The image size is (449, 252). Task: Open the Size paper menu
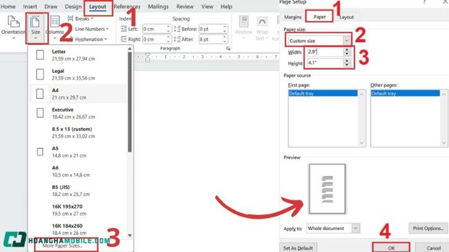(35, 28)
